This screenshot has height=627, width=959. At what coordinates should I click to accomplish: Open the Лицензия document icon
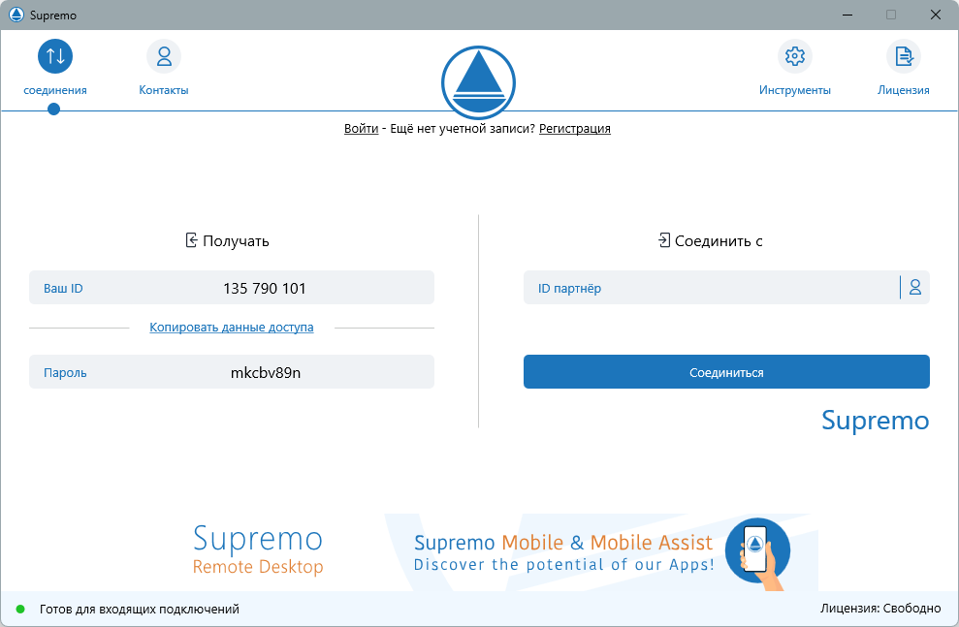pyautogui.click(x=904, y=56)
